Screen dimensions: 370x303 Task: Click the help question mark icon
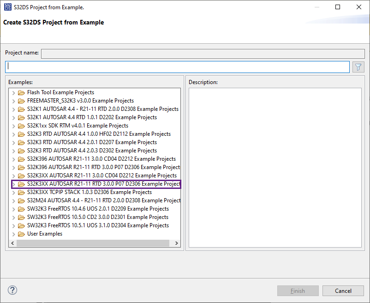12,290
